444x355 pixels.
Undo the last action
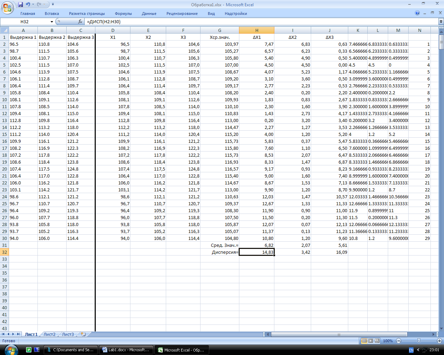coord(28,5)
